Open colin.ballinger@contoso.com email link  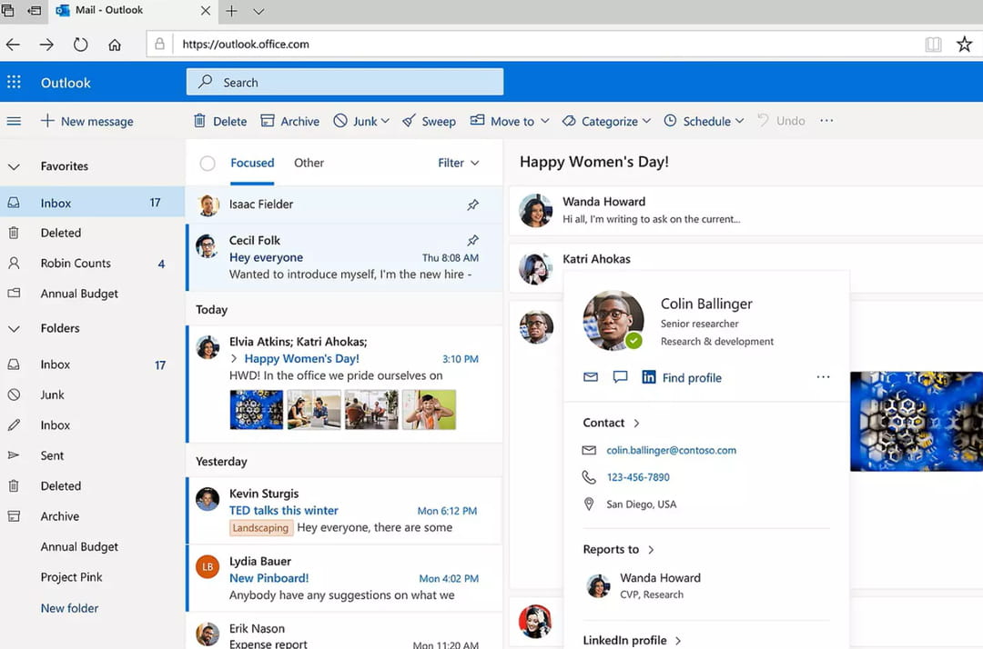[671, 450]
